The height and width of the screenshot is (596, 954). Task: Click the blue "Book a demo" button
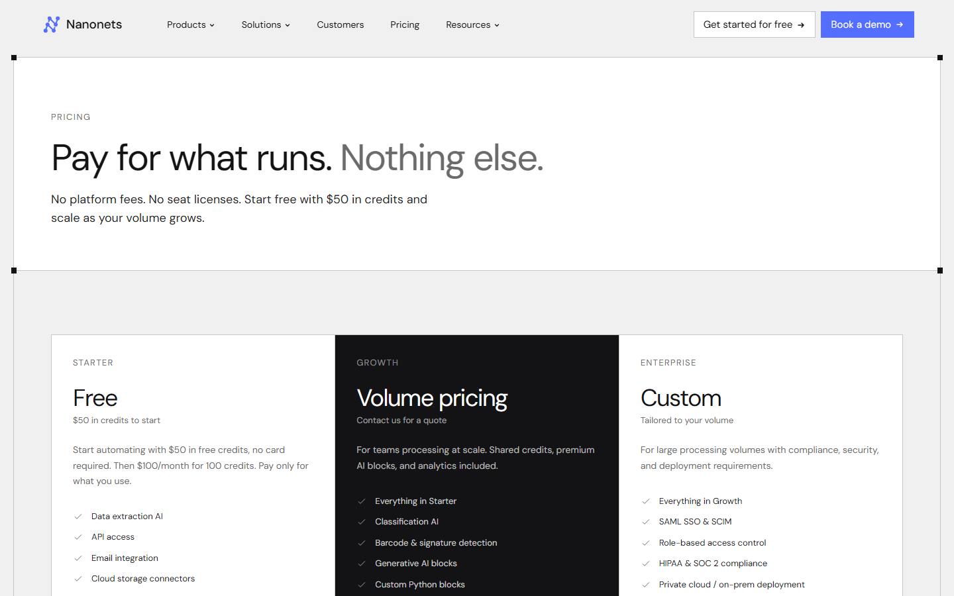867,25
